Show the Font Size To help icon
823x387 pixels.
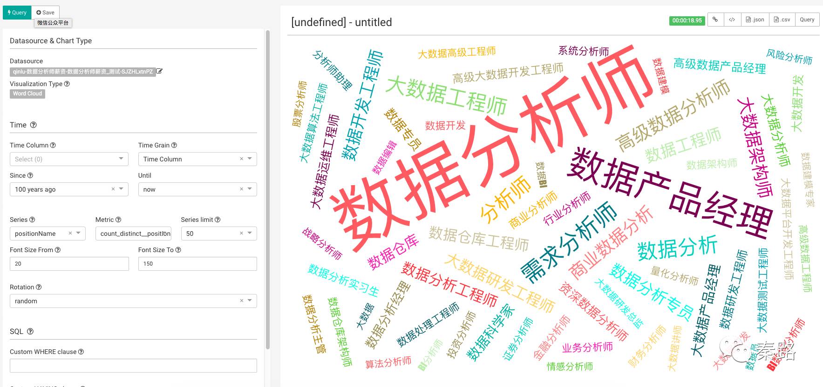click(178, 250)
